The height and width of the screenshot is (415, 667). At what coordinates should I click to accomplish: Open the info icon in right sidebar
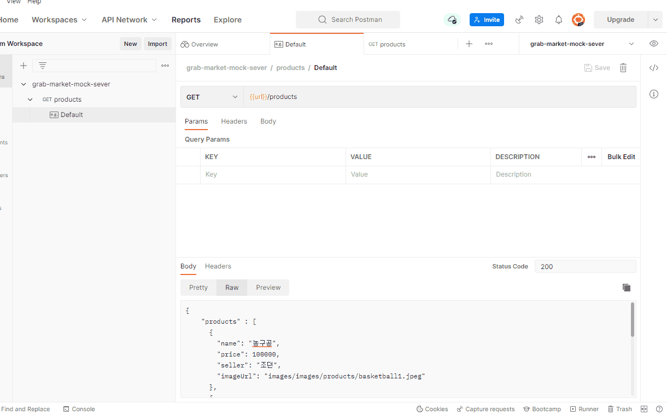click(x=654, y=94)
